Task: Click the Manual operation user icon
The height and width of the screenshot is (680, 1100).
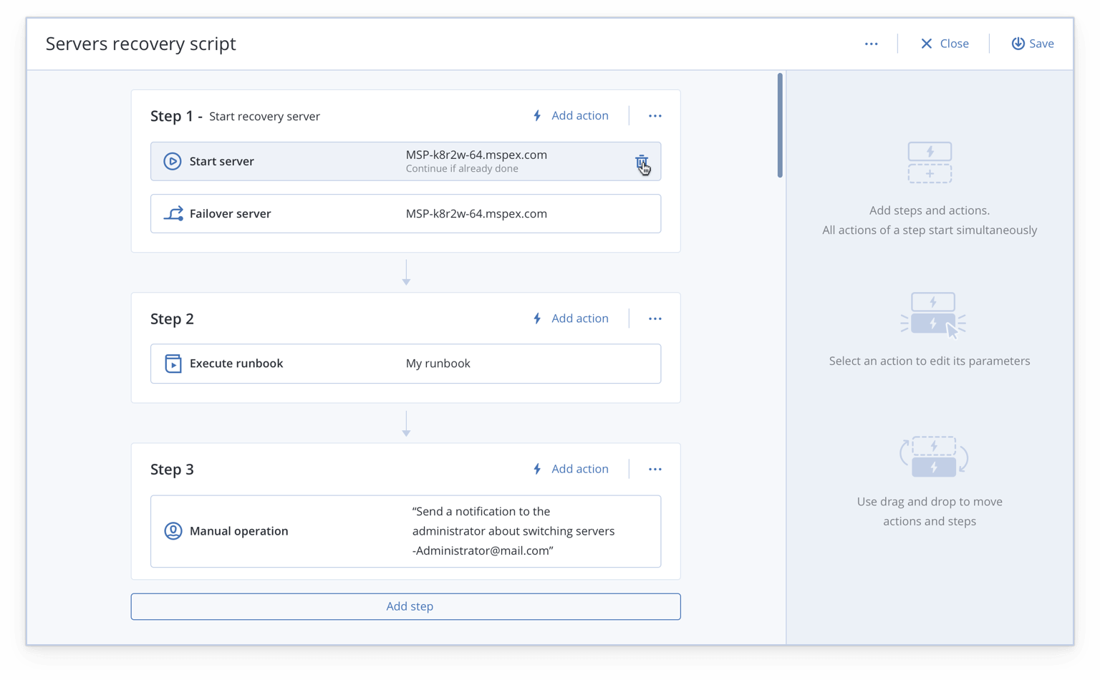Action: [173, 531]
